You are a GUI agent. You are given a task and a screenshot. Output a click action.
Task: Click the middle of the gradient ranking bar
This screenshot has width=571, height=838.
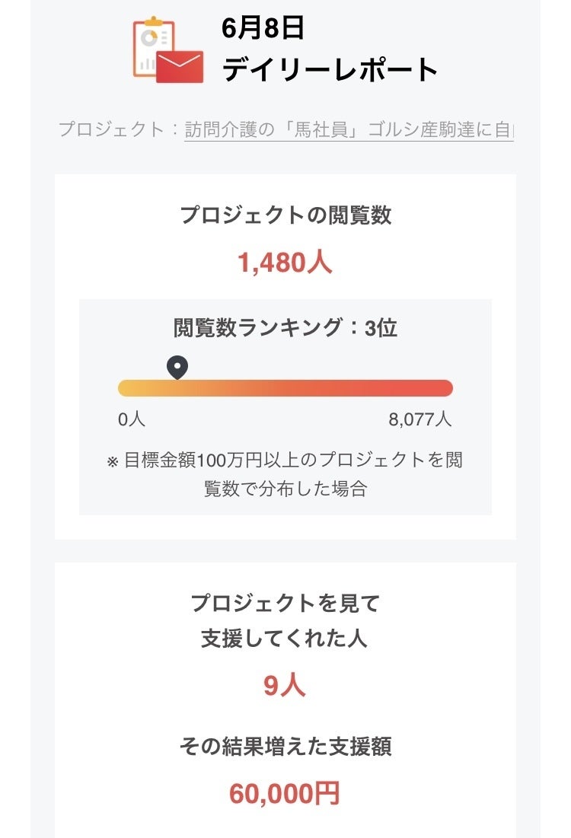285,388
